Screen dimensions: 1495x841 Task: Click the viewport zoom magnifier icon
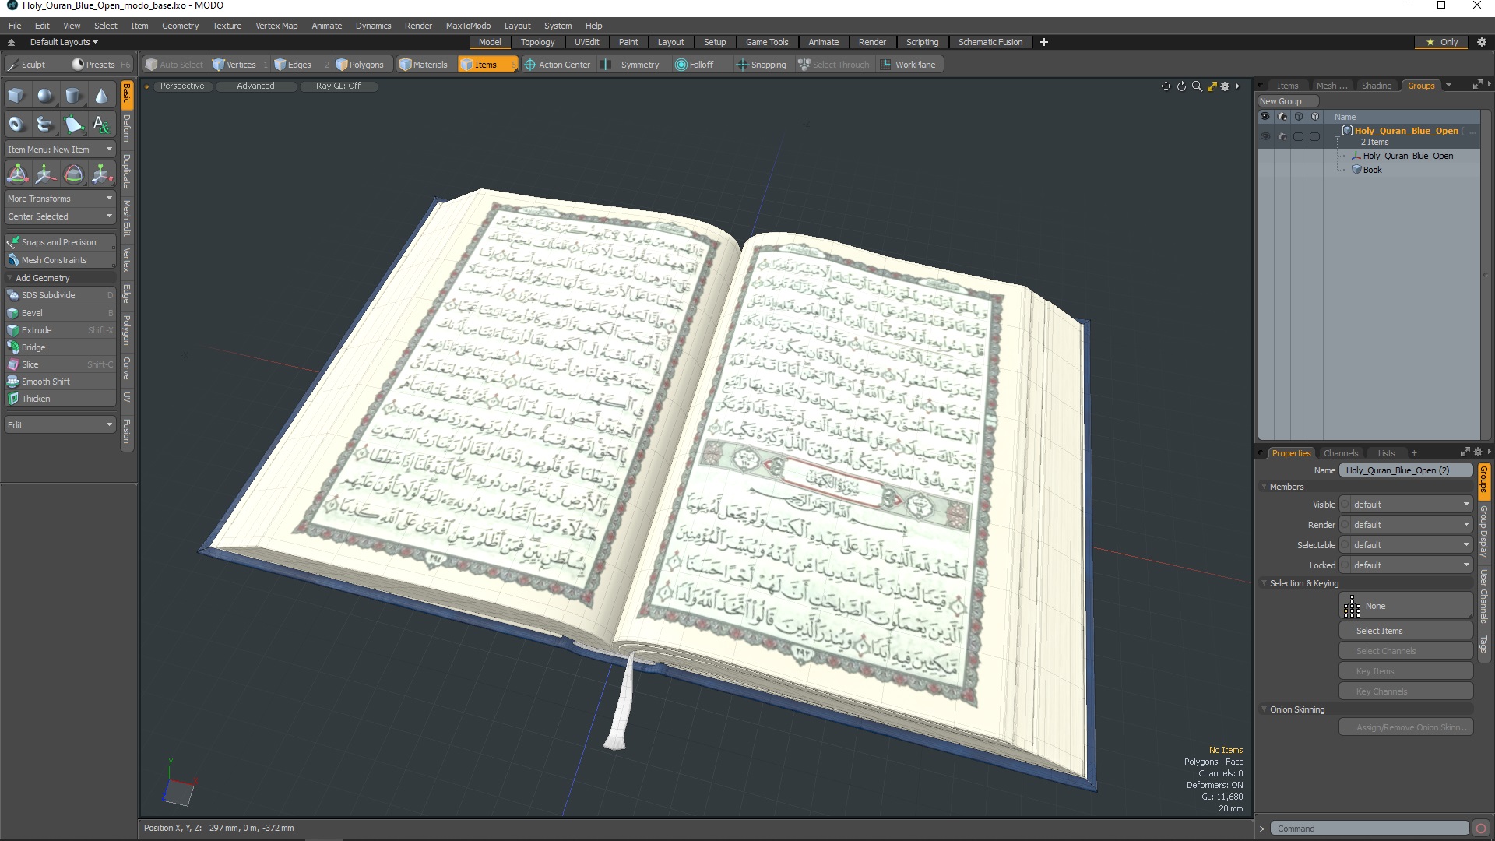pos(1197,86)
